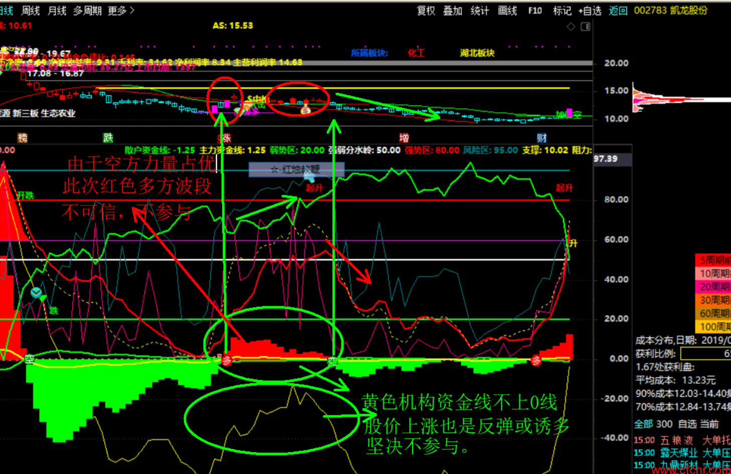Click the 标记 mark button

coord(562,11)
